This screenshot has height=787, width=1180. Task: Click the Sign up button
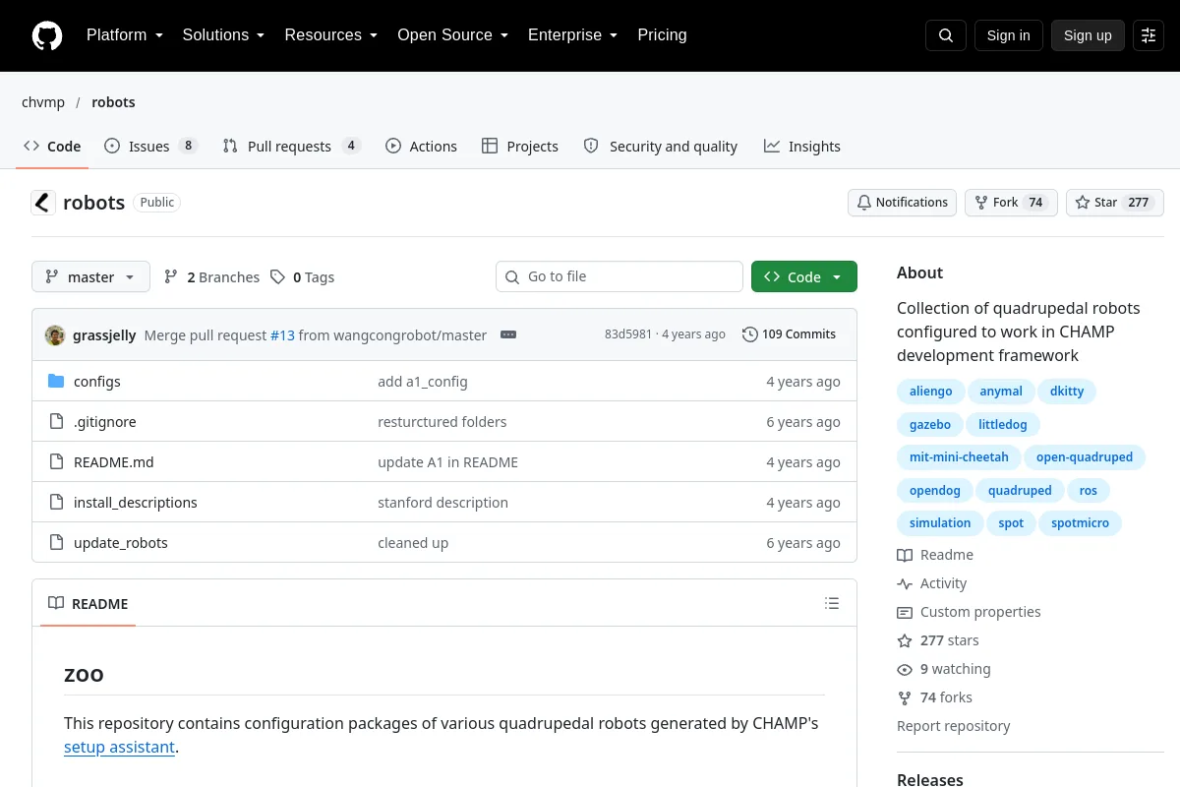(1088, 35)
